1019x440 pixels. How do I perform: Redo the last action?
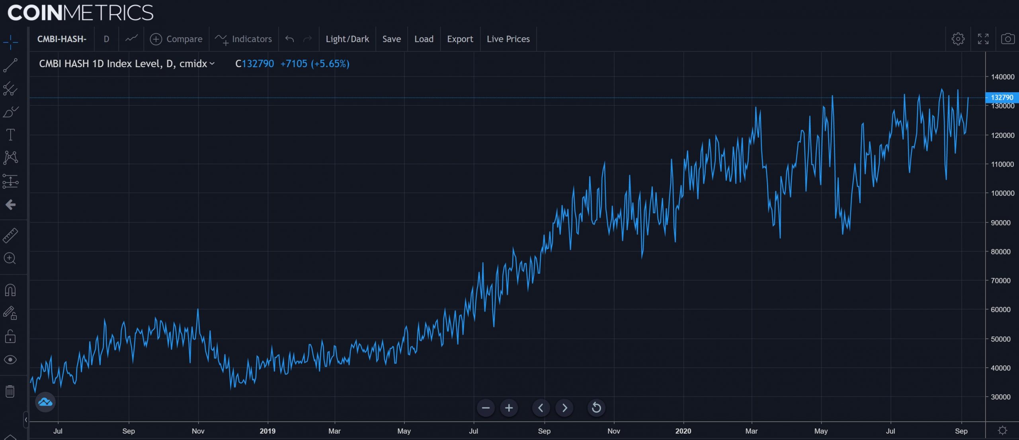point(308,39)
